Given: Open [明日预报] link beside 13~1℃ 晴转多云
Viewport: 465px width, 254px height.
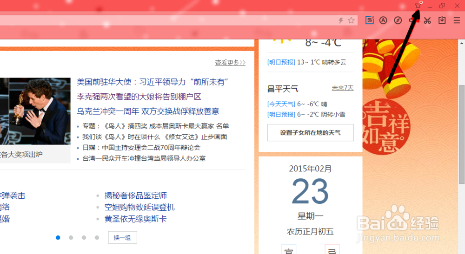Looking at the screenshot, I should 281,62.
